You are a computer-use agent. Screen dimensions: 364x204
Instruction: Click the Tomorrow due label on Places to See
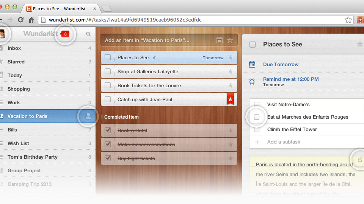[x=213, y=58]
